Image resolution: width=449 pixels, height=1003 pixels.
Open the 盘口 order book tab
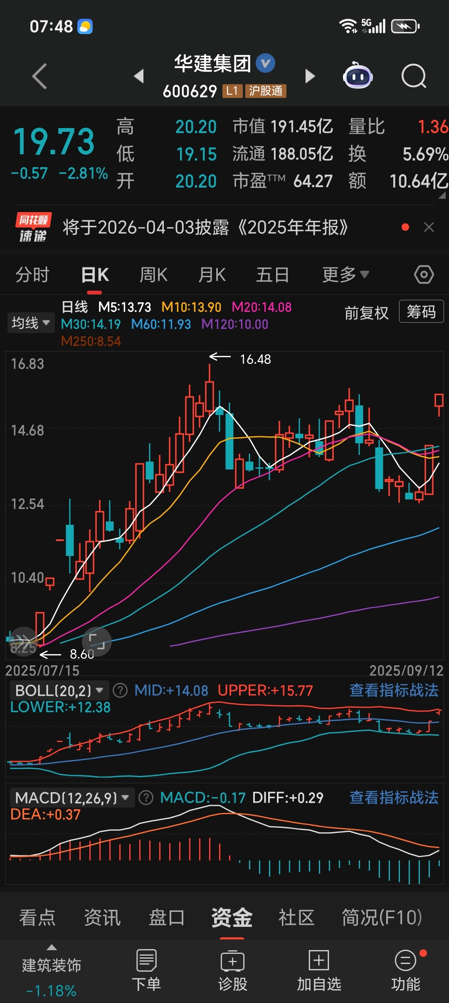(167, 917)
